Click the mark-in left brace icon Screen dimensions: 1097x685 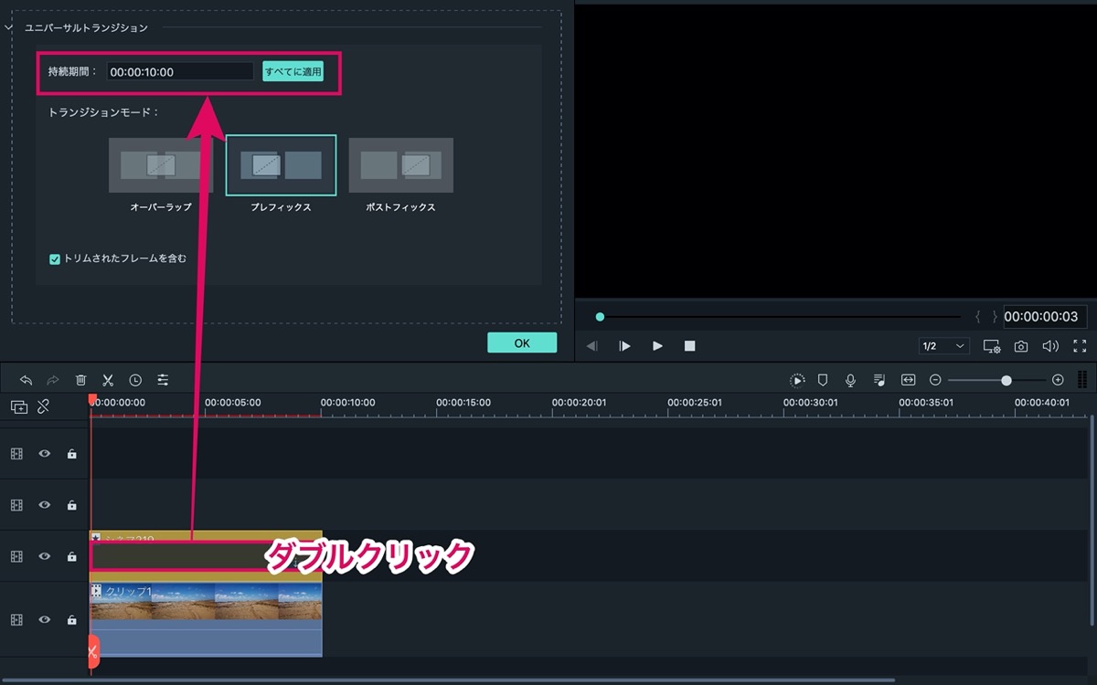click(x=978, y=317)
